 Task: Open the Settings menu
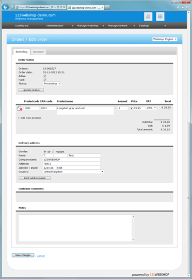pyautogui.click(x=144, y=26)
